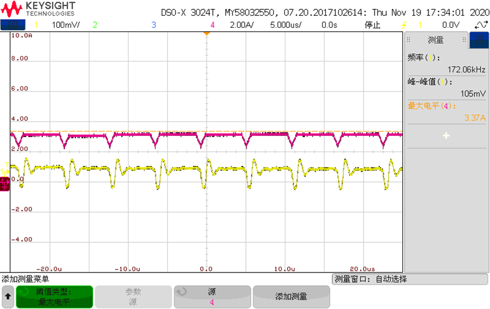Screen dimensions: 490x309
Task: Open the main menu icon at top-left
Action: point(13,25)
